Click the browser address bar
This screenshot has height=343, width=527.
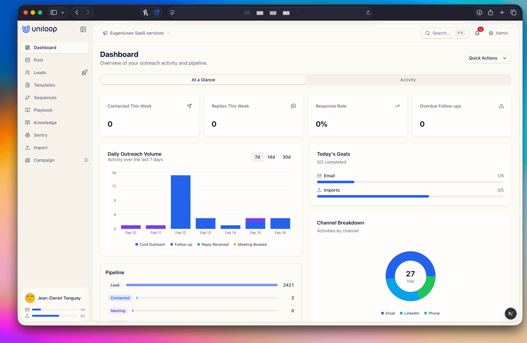pyautogui.click(x=270, y=13)
